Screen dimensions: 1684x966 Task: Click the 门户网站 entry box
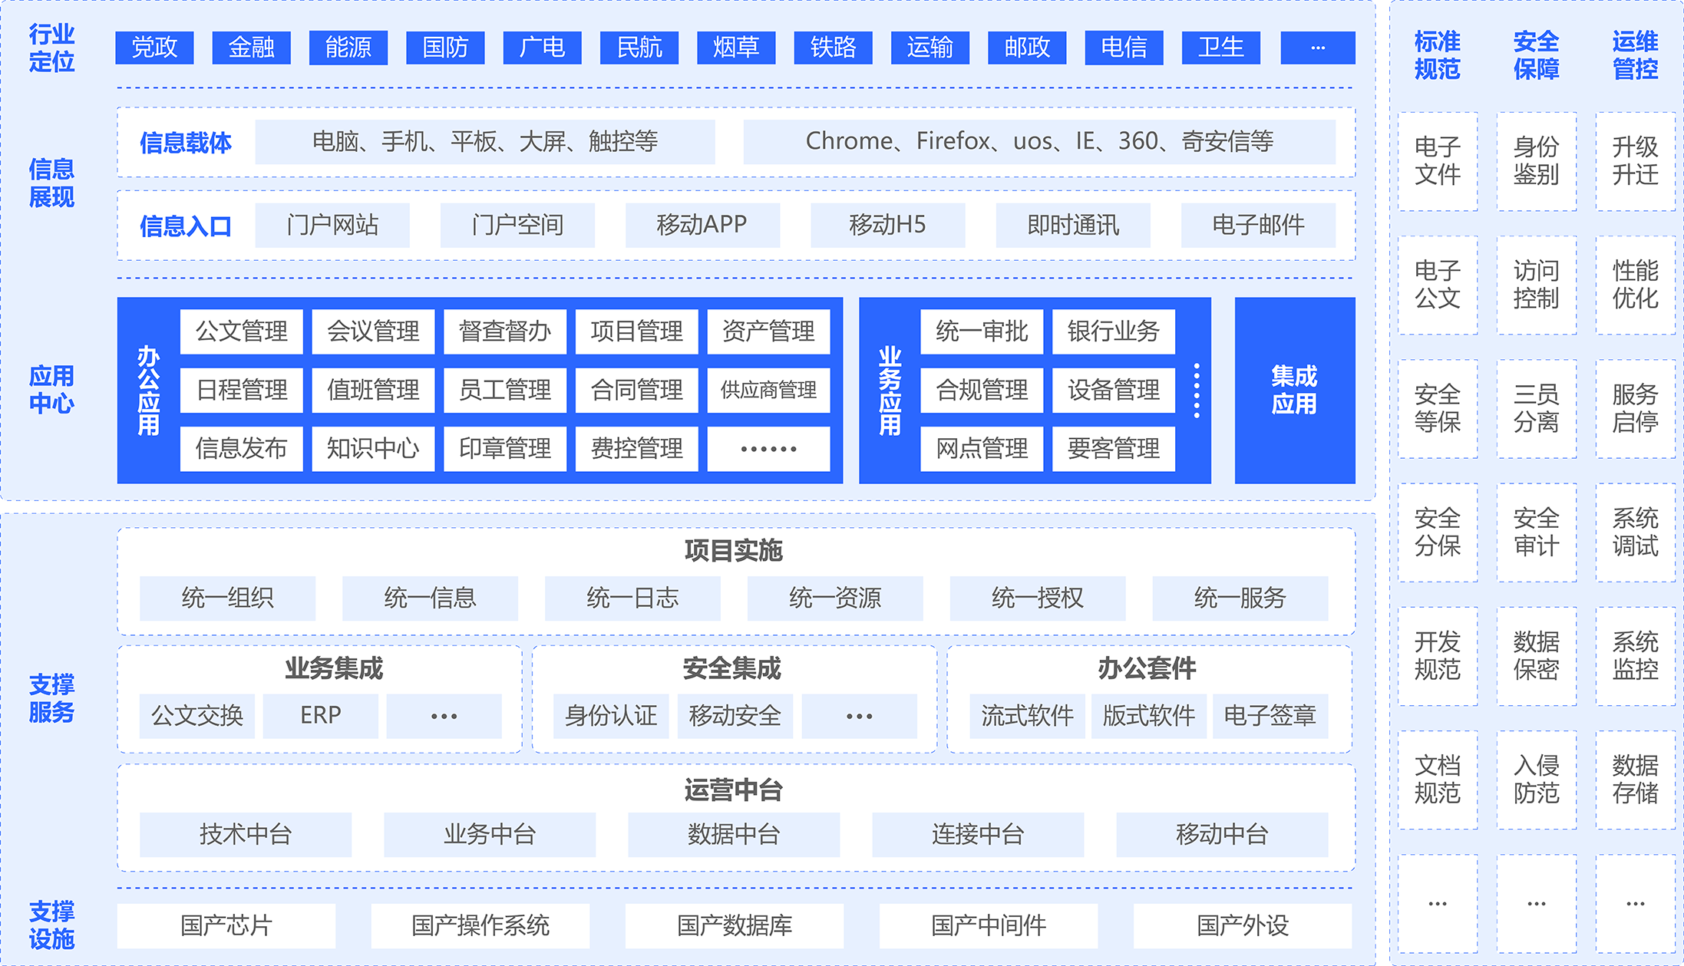pos(332,225)
